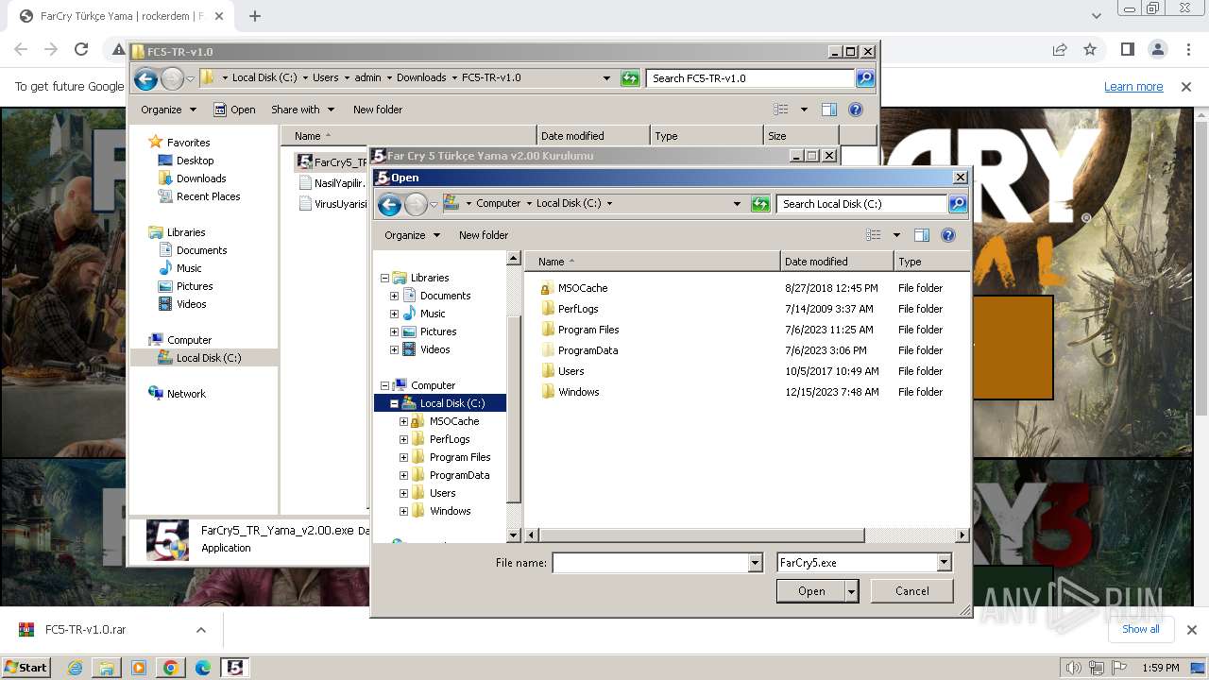Collapse Local Disk (C:) tree node
This screenshot has height=680, width=1209.
pos(394,403)
